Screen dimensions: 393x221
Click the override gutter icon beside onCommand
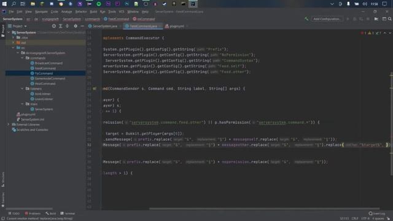[x=95, y=88]
